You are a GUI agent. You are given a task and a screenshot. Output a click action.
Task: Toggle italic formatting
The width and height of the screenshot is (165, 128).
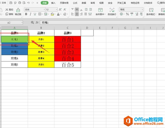coord(31,14)
